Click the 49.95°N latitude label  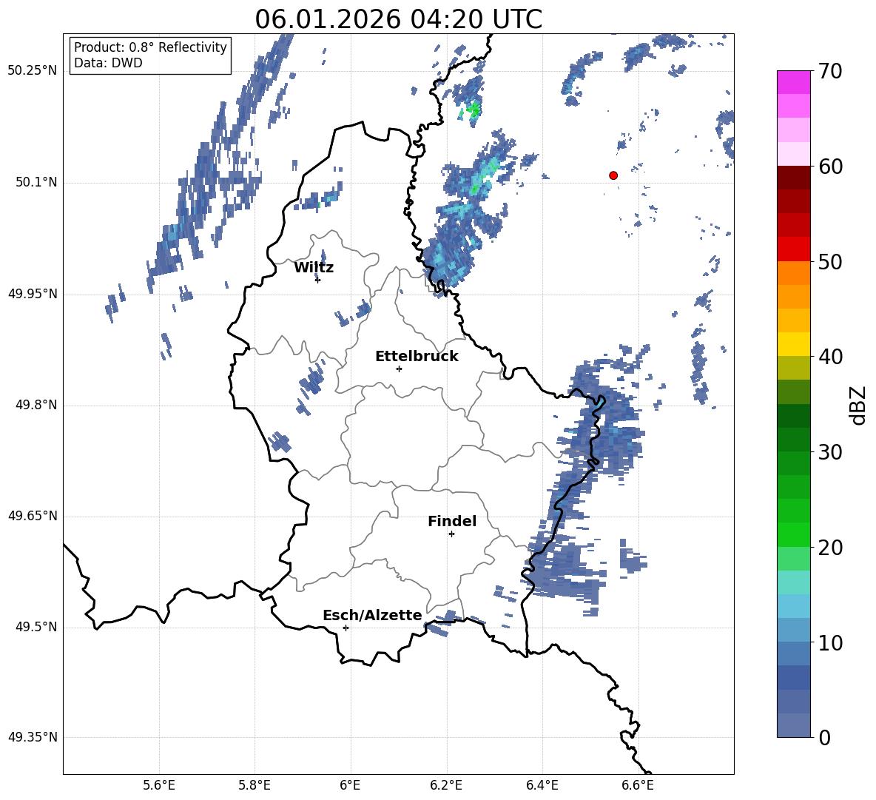click(33, 294)
